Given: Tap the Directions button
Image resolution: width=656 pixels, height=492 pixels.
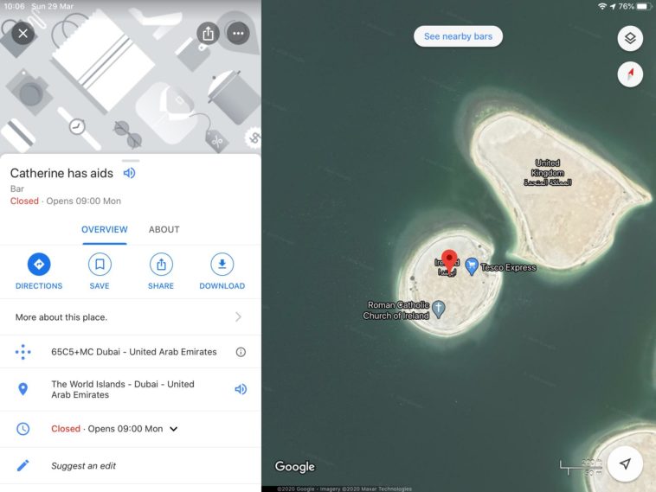Looking at the screenshot, I should point(39,272).
